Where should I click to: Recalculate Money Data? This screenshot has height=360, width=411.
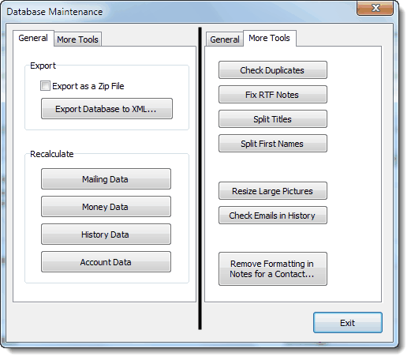[x=106, y=207]
